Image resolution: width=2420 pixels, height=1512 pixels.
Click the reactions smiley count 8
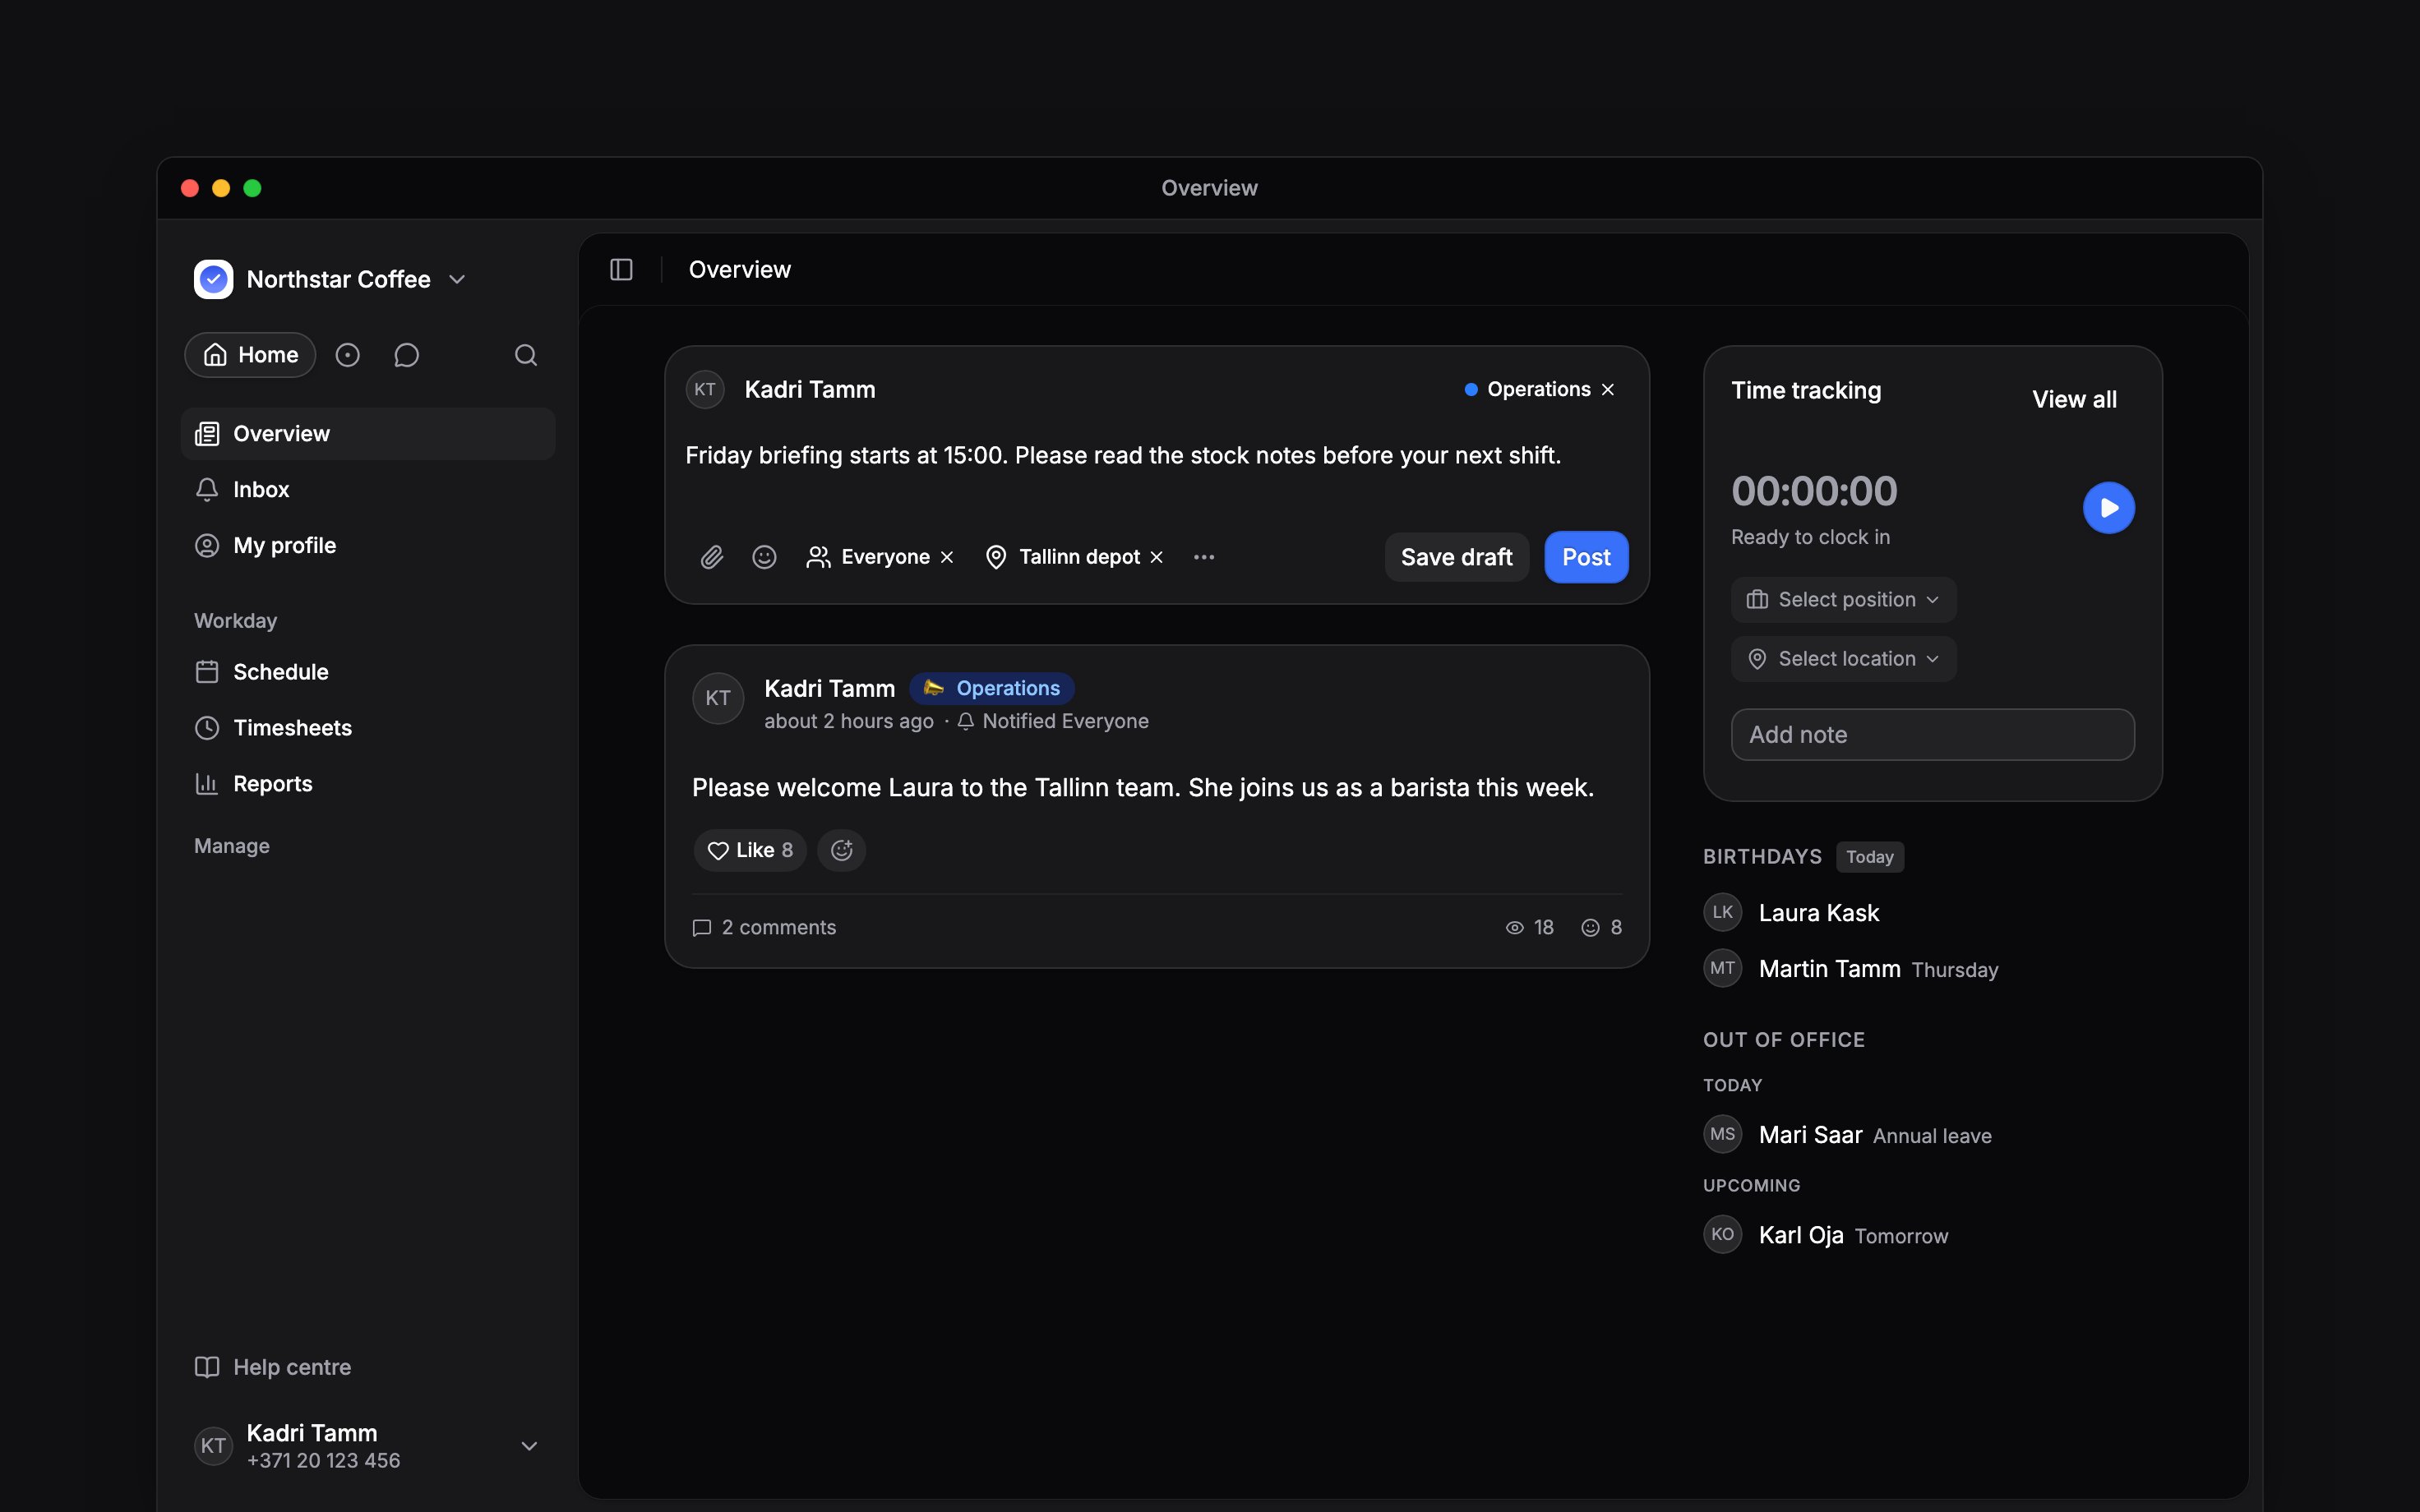point(1601,928)
